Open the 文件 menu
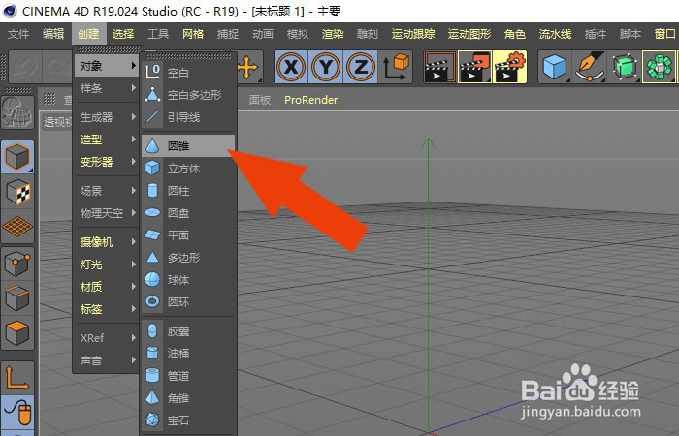 pos(18,34)
